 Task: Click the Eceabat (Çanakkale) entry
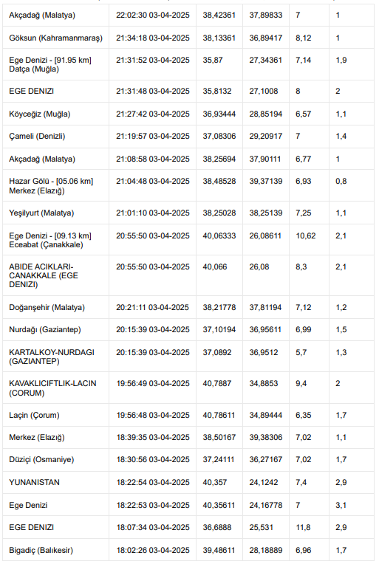coord(55,240)
